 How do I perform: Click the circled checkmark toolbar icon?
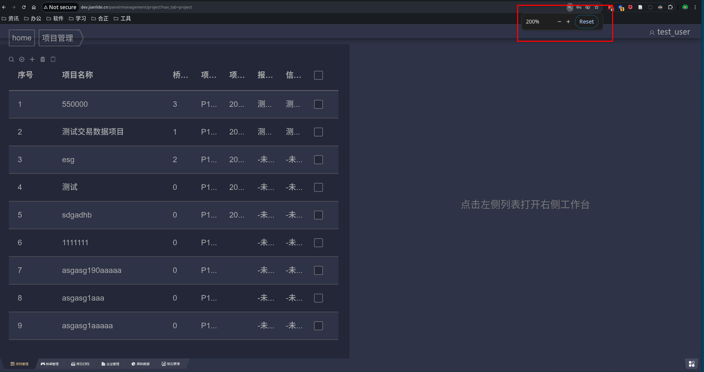coord(22,59)
